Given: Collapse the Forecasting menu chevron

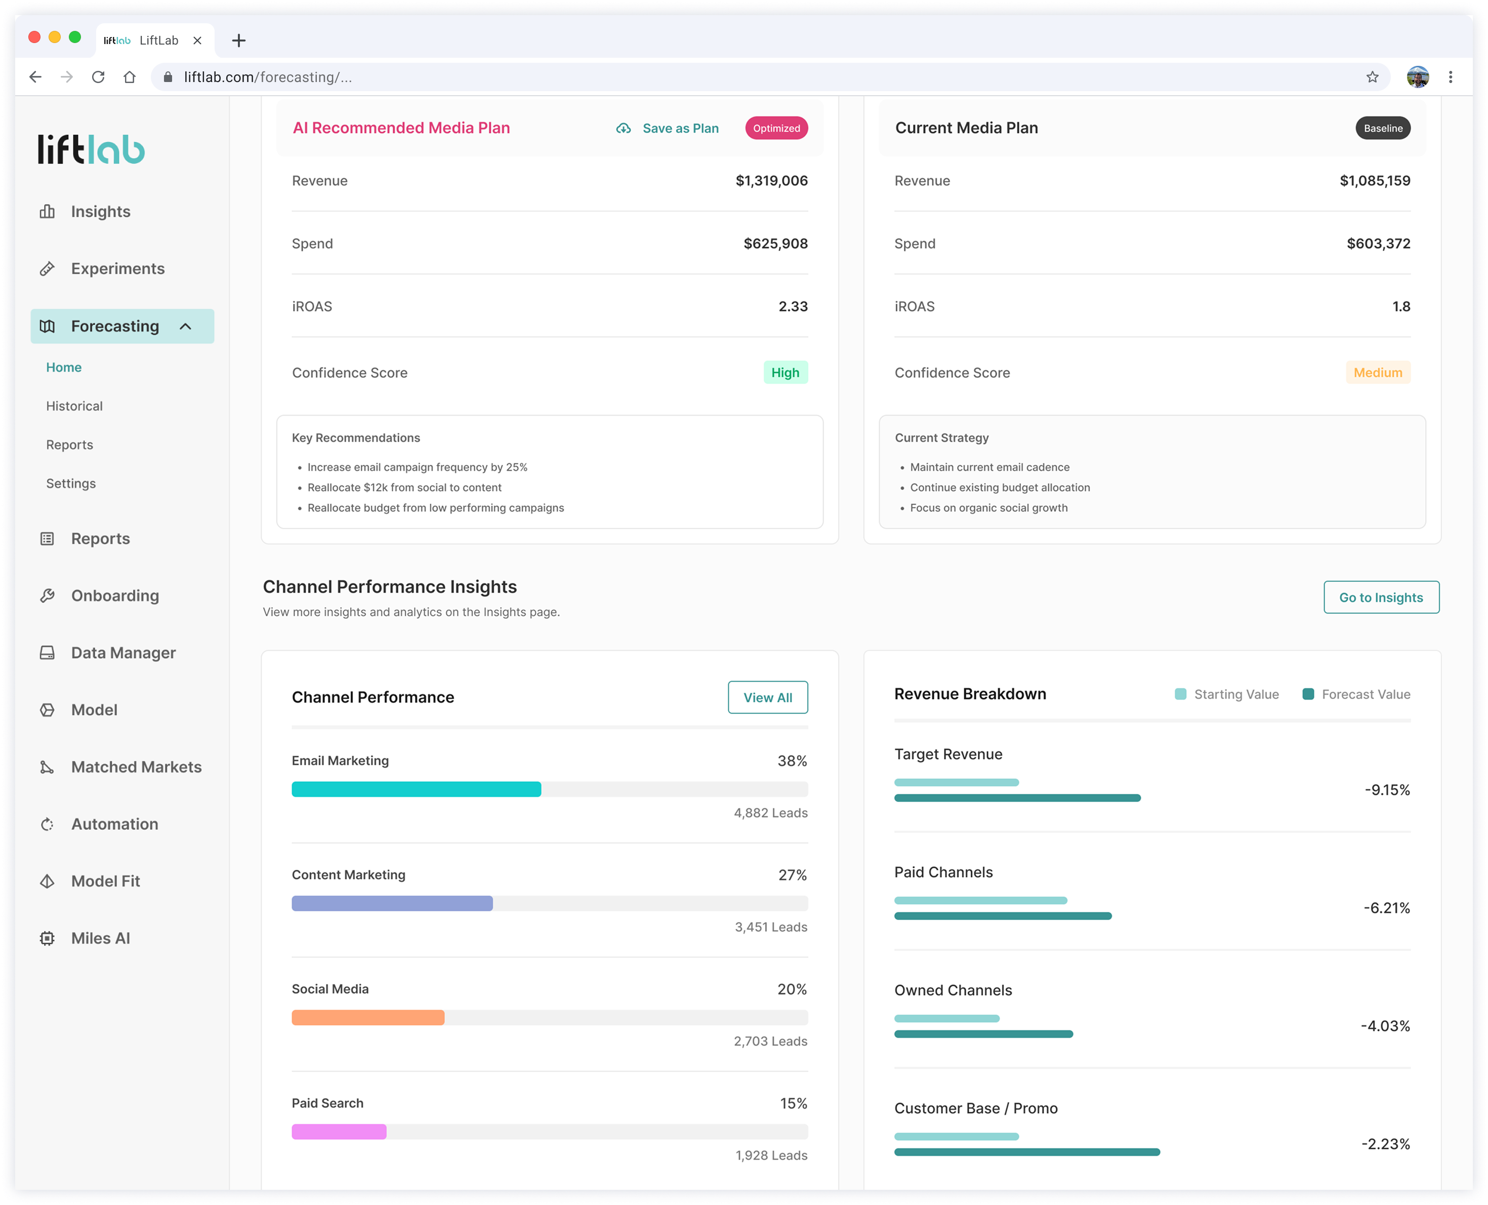Looking at the screenshot, I should pyautogui.click(x=185, y=326).
